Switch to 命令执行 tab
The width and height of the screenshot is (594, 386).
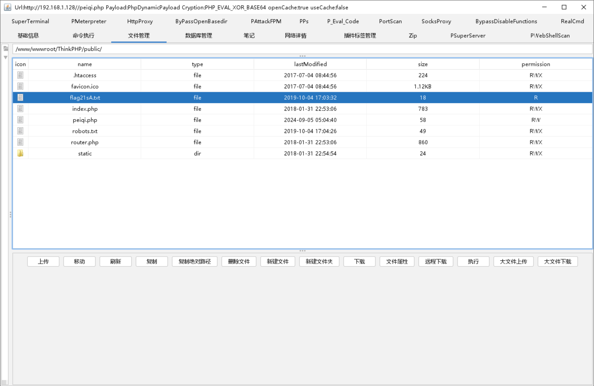coord(83,36)
